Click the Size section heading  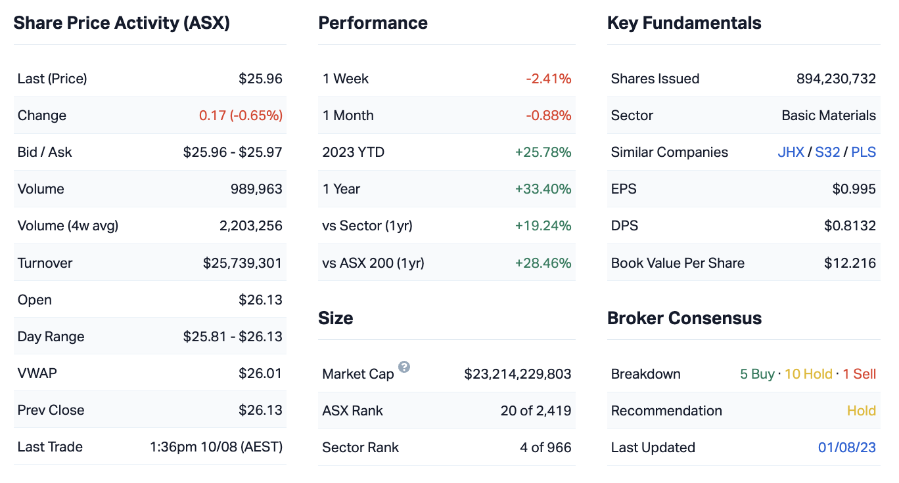coord(335,318)
